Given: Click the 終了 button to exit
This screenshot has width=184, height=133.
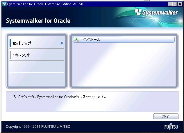Looking at the screenshot, I should [x=166, y=116].
